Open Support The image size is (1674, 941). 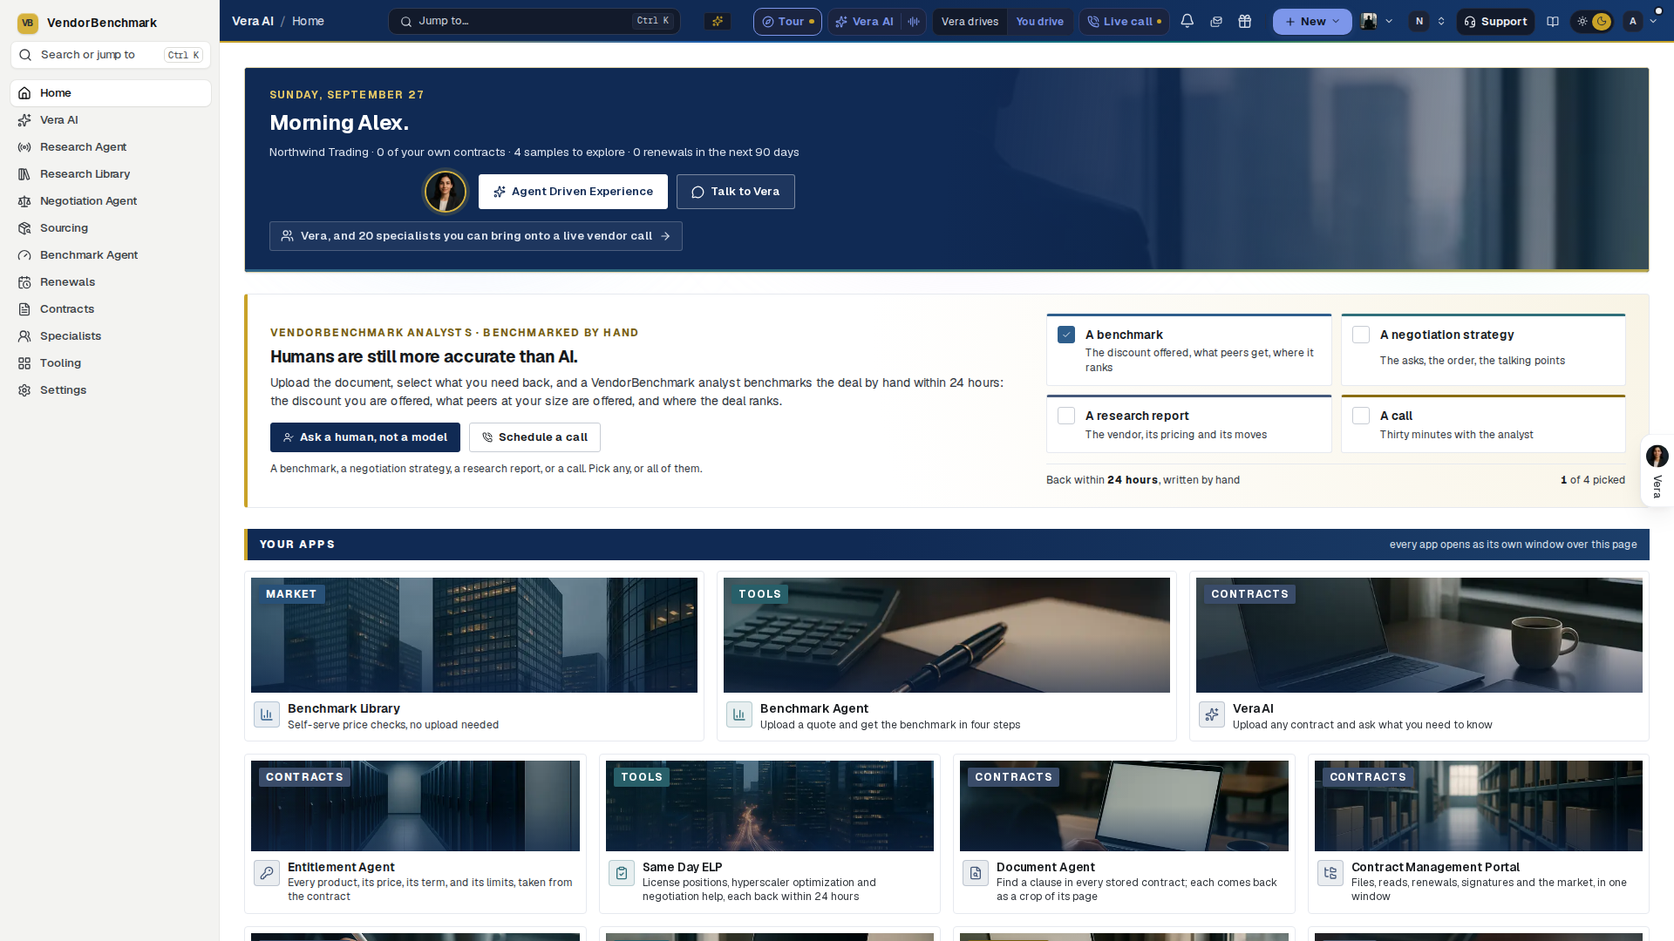point(1495,22)
